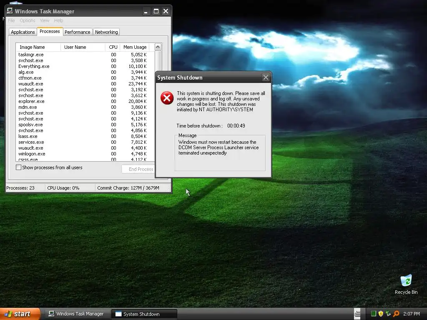The height and width of the screenshot is (320, 427).
Task: Sort by the Image Name column header
Action: pos(38,47)
